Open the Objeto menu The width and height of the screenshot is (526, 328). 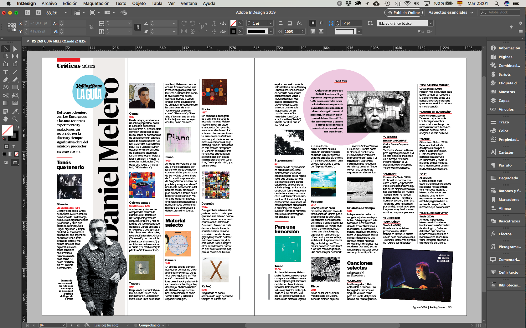(x=139, y=3)
